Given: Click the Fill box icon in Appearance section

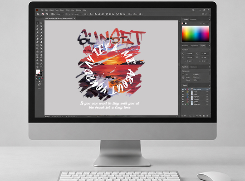Looking at the screenshot, I should click(183, 75).
